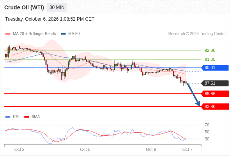Click the MA 50 blue legend swatch
Image resolution: width=230 pixels, height=156 pixels.
pyautogui.click(x=63, y=34)
